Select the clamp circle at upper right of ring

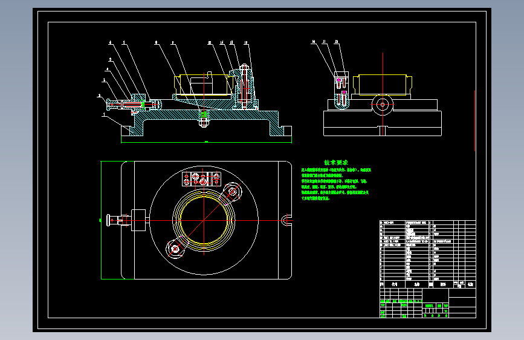pos(232,192)
